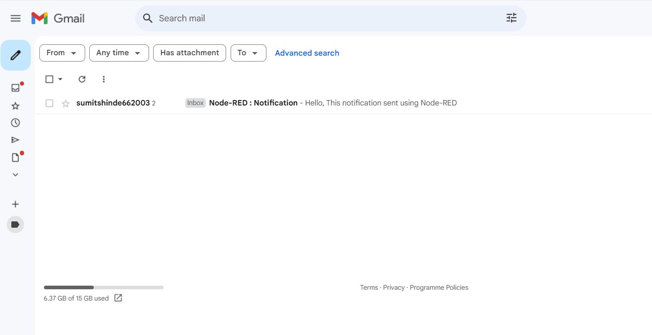Viewport: 652px width, 335px height.
Task: Check the Node-RED email's checkbox
Action: [x=49, y=103]
